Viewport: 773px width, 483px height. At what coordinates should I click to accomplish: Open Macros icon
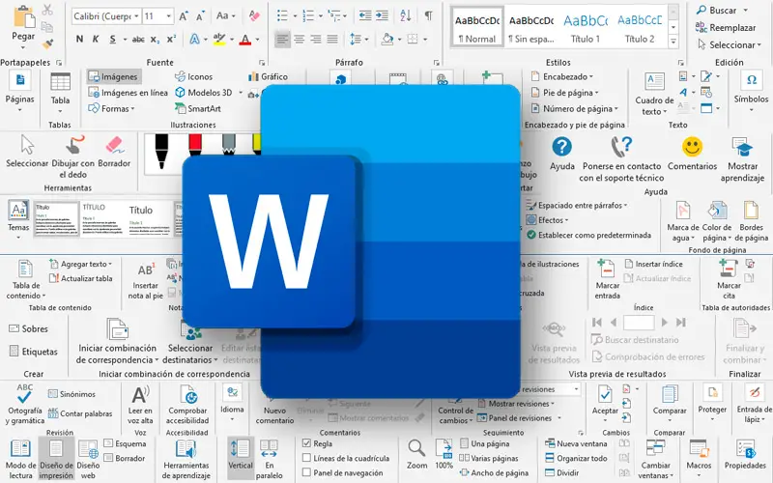pos(699,449)
